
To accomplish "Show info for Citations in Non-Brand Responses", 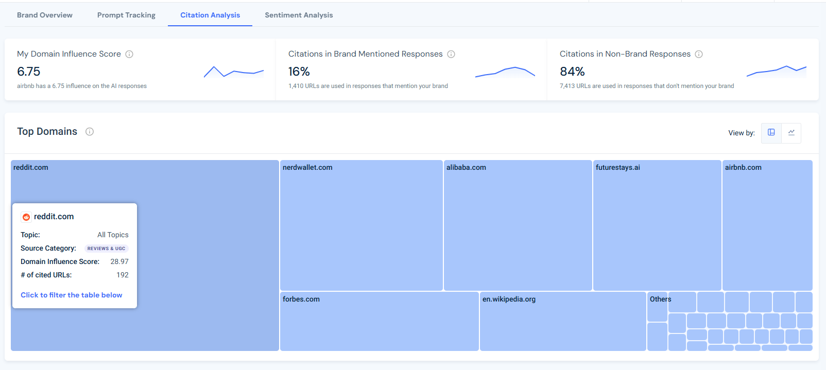I will coord(699,54).
